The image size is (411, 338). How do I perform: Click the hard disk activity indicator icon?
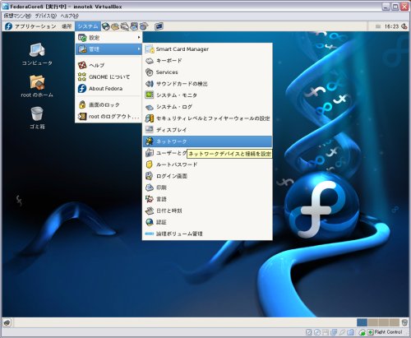tap(308, 332)
